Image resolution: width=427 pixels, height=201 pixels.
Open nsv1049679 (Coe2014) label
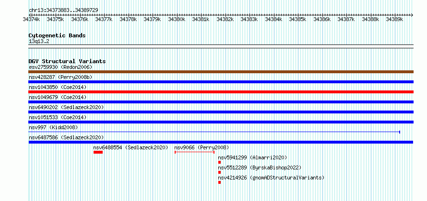click(58, 97)
